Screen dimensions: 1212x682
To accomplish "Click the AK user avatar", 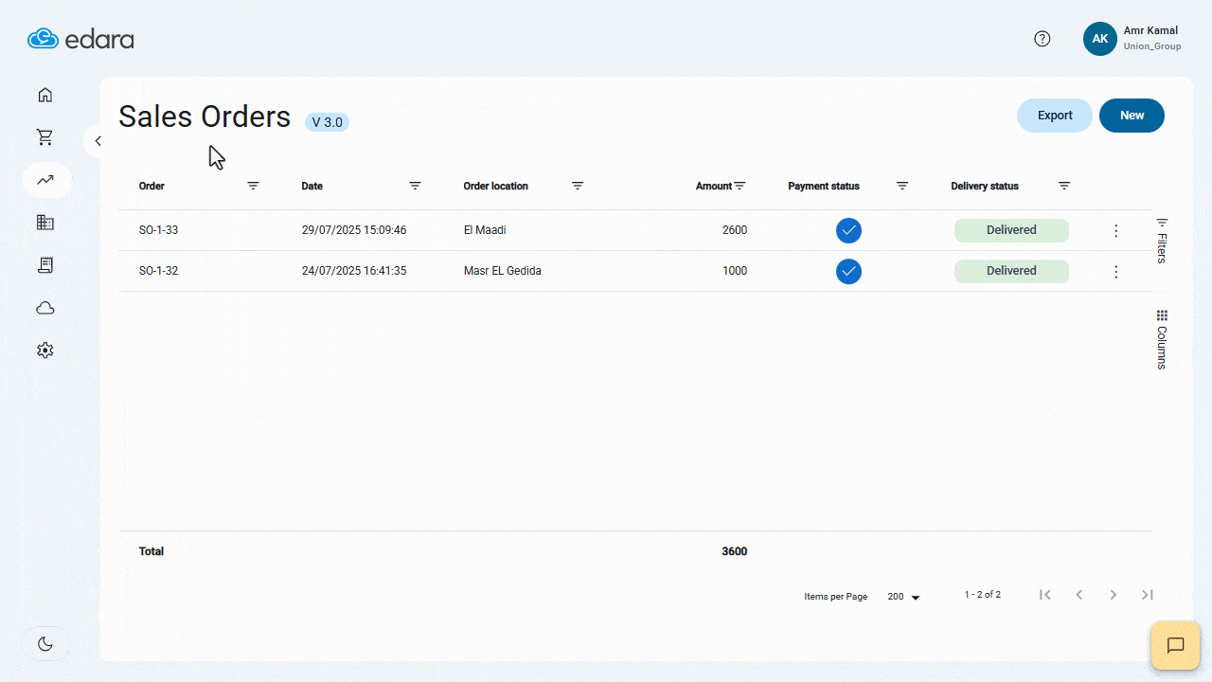I will (x=1100, y=39).
